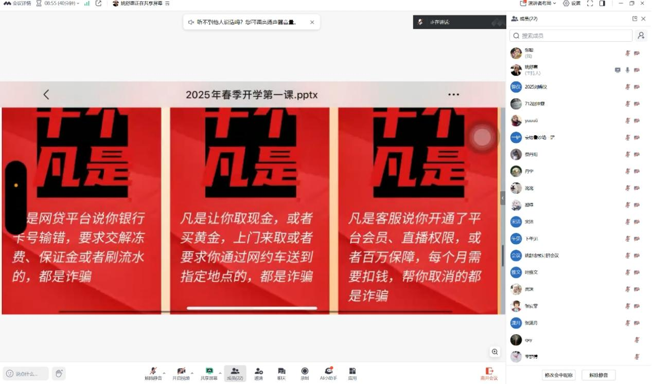Open settings (设置) in top bar
The image size is (652, 384).
point(572,4)
